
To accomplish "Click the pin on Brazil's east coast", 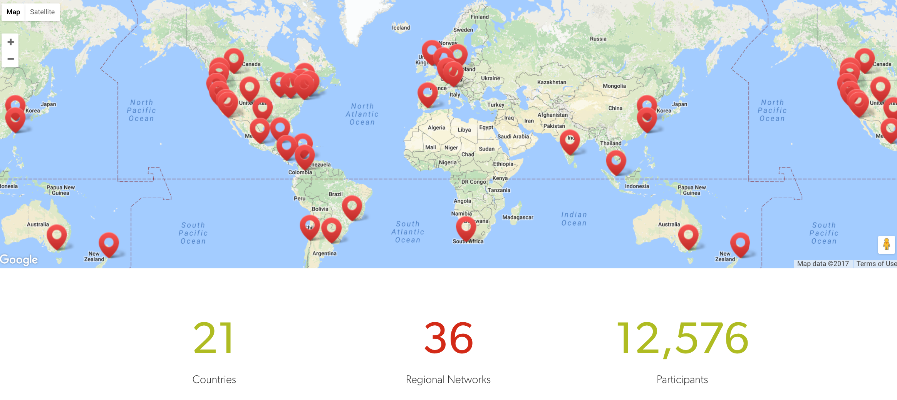I will [352, 208].
